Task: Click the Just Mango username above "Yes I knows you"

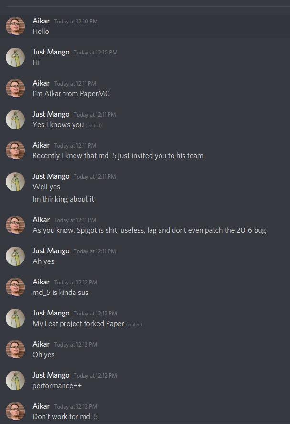Action: point(51,114)
